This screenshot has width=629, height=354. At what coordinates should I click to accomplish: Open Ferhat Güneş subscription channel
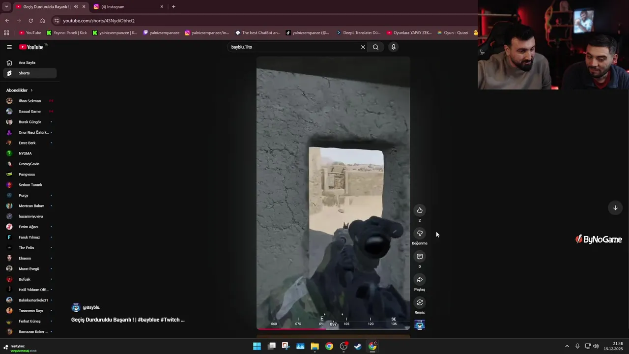point(30,321)
